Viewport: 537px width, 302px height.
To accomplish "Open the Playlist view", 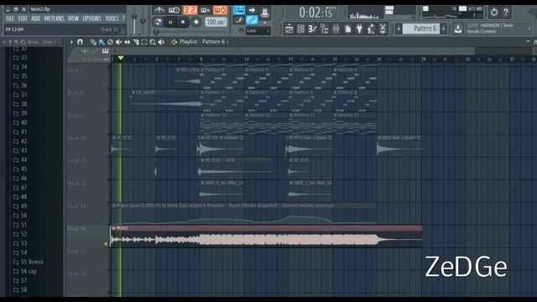I will tap(289, 29).
